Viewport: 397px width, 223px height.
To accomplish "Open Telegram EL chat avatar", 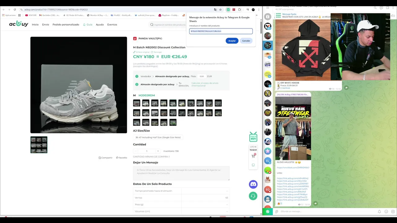I will [268, 161].
